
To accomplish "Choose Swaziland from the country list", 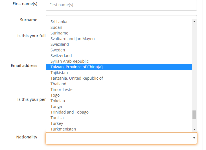I will (60, 44).
